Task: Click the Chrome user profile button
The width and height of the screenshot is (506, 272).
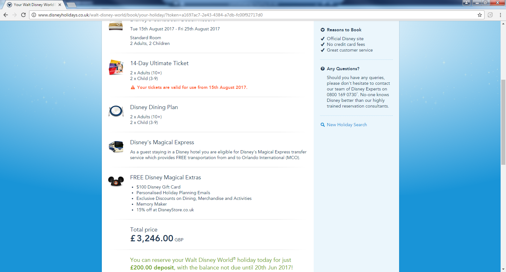Action: 466,3
